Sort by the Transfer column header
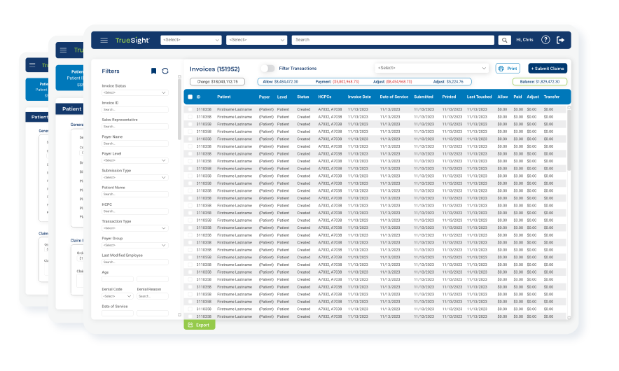This screenshot has width=619, height=371. (x=552, y=97)
